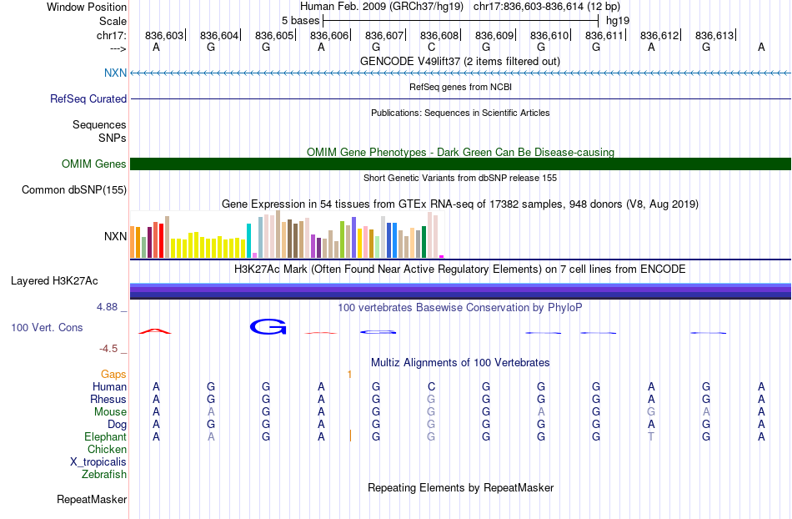
Task: Click the SNPs track label
Action: click(x=113, y=138)
